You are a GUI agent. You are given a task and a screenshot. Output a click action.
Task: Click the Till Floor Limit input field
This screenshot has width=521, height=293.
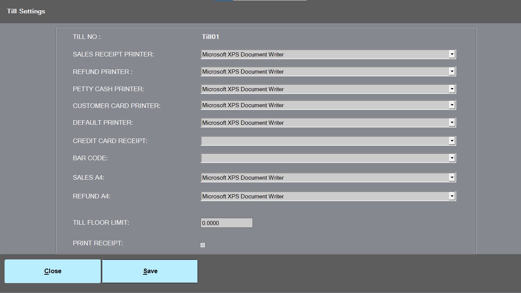[x=227, y=223]
